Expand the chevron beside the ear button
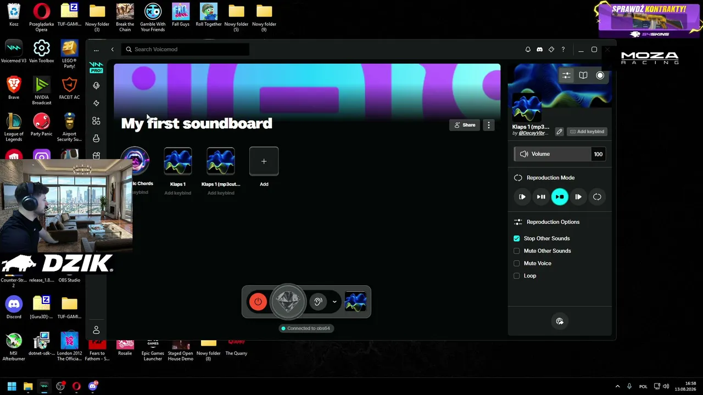This screenshot has width=703, height=395. tap(334, 302)
